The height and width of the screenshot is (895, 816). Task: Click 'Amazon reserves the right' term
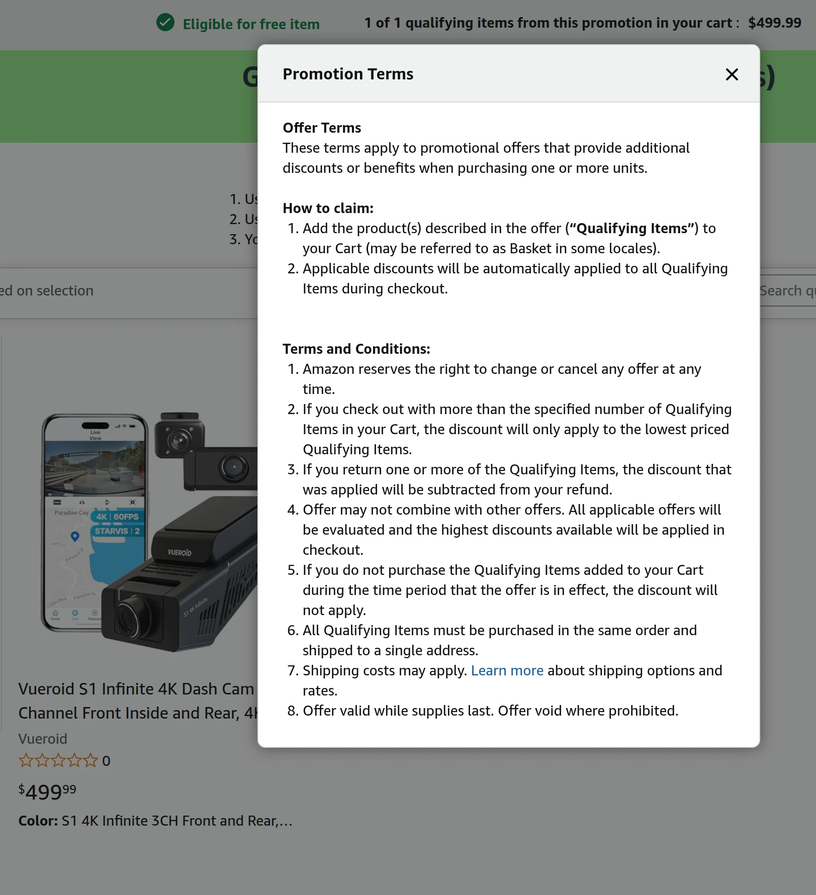[x=502, y=379]
